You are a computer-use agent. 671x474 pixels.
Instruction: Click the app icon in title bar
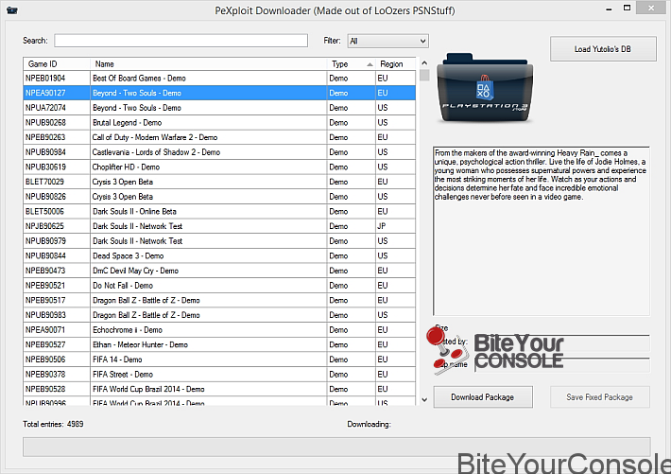click(x=12, y=9)
